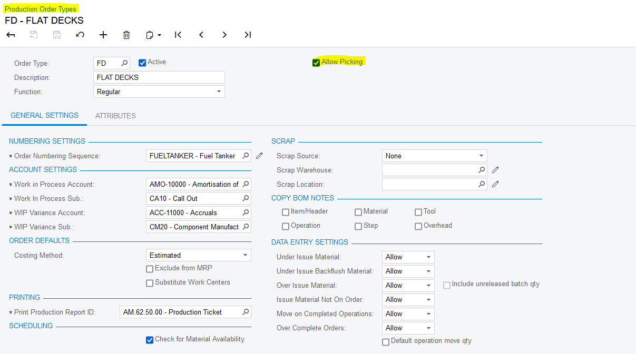Open the Production Order Types link

pos(41,9)
